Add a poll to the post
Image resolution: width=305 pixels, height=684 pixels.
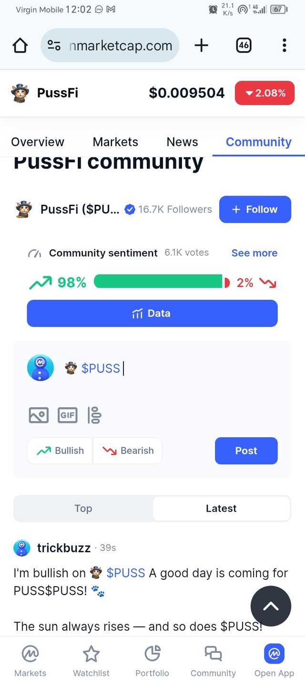94,415
